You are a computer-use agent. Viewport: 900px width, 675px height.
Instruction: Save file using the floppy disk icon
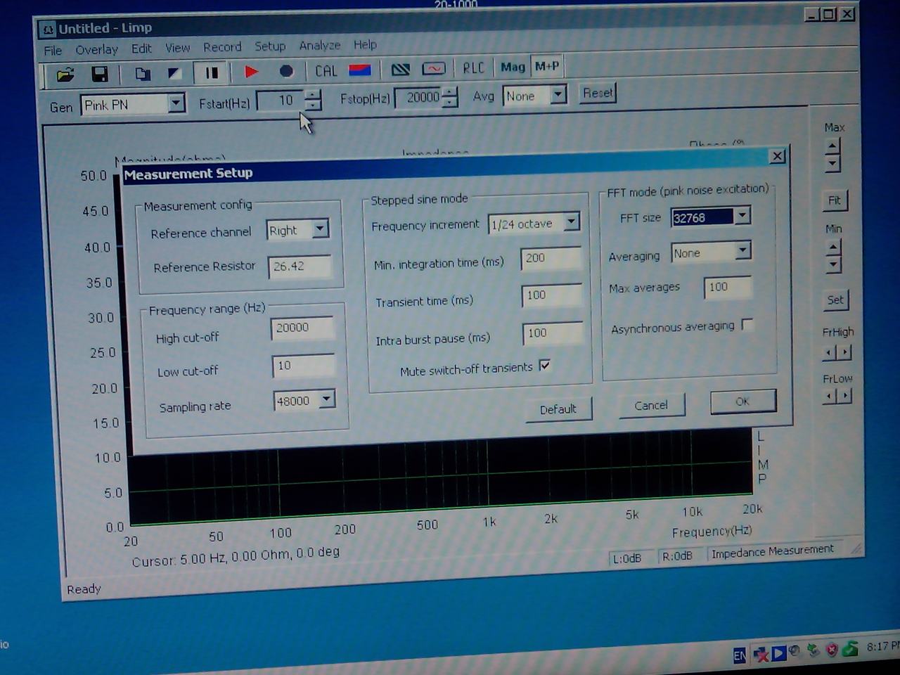(x=100, y=74)
